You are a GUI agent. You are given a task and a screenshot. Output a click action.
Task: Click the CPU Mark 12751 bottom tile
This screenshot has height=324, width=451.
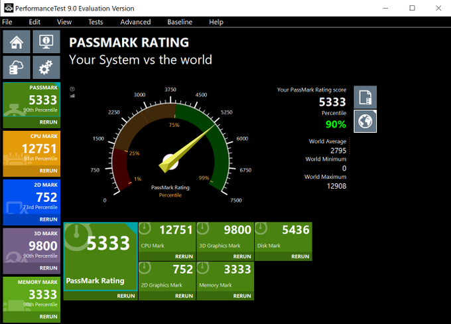(167, 237)
